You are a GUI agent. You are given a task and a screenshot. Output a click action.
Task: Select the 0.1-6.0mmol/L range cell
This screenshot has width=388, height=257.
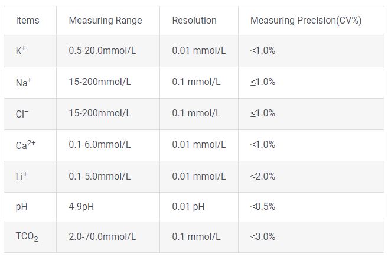[x=100, y=144]
